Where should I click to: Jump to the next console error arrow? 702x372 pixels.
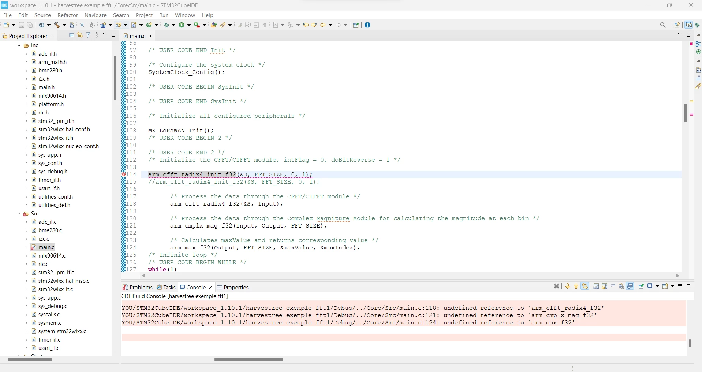[568, 286]
